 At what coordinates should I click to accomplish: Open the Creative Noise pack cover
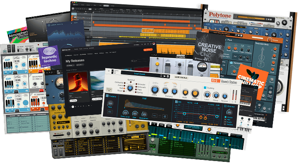click(x=209, y=47)
